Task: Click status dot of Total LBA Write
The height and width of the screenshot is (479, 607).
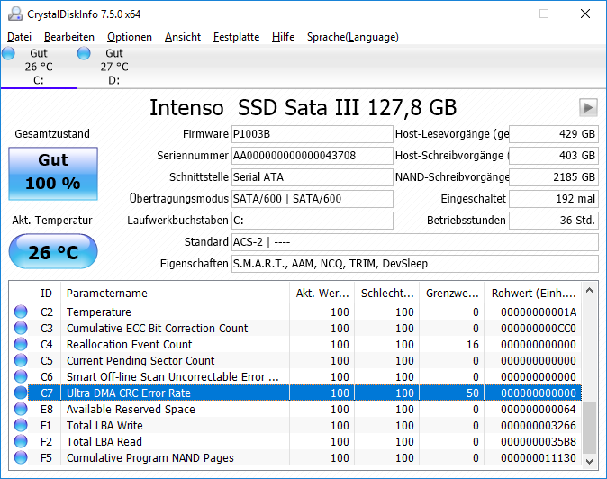Action: point(21,425)
